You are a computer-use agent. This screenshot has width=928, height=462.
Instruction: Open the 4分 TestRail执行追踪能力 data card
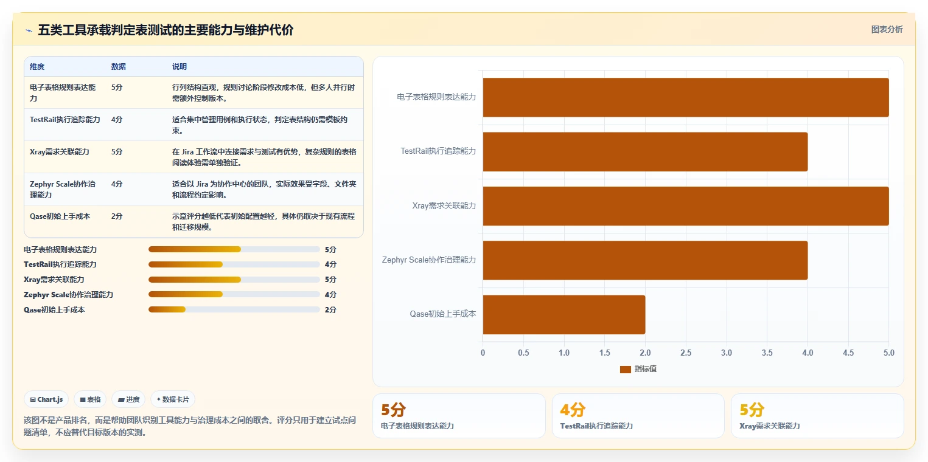(638, 416)
